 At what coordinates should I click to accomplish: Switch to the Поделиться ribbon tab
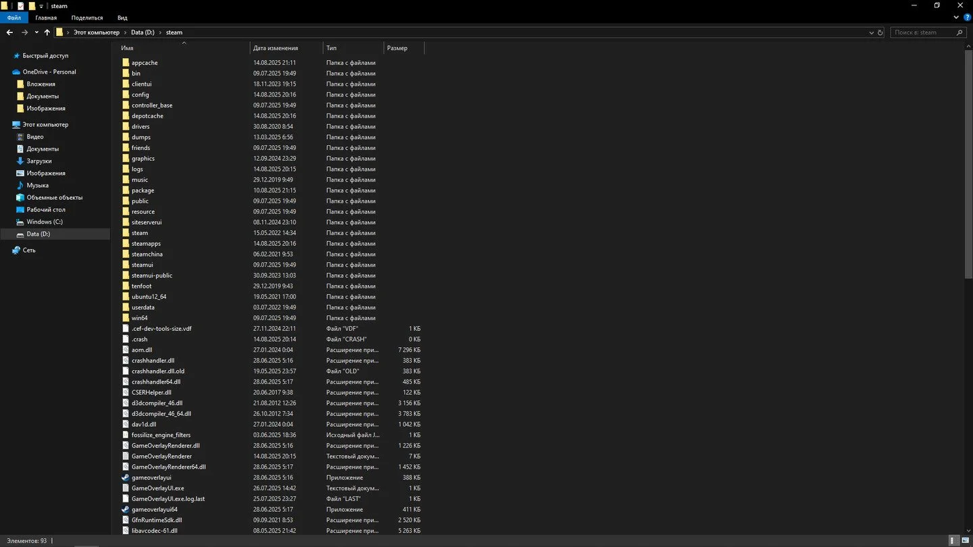point(87,18)
